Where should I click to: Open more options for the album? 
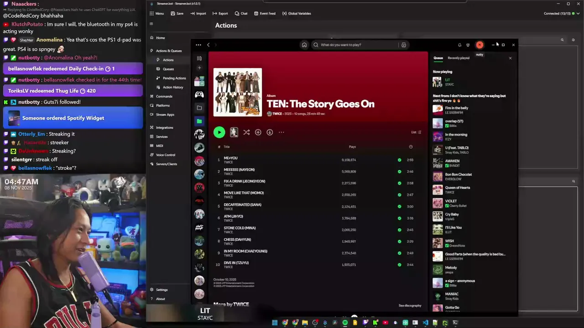click(x=282, y=132)
